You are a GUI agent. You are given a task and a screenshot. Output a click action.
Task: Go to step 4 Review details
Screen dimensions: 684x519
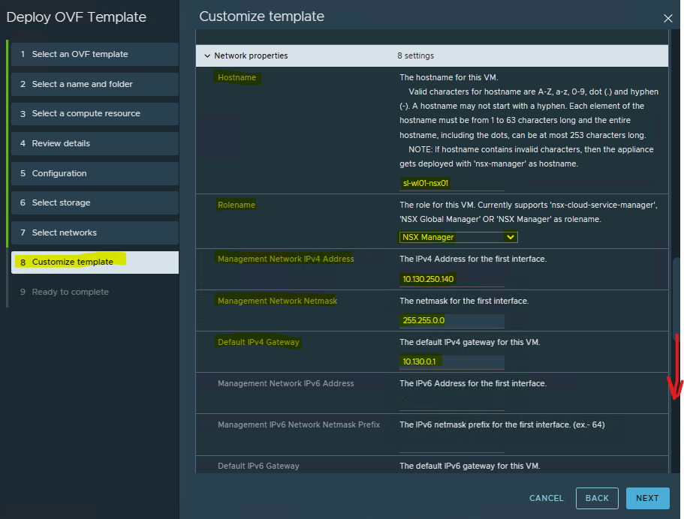95,143
